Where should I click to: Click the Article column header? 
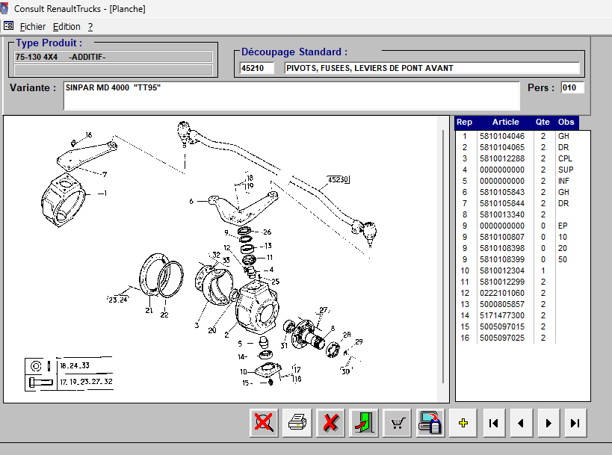pos(505,123)
